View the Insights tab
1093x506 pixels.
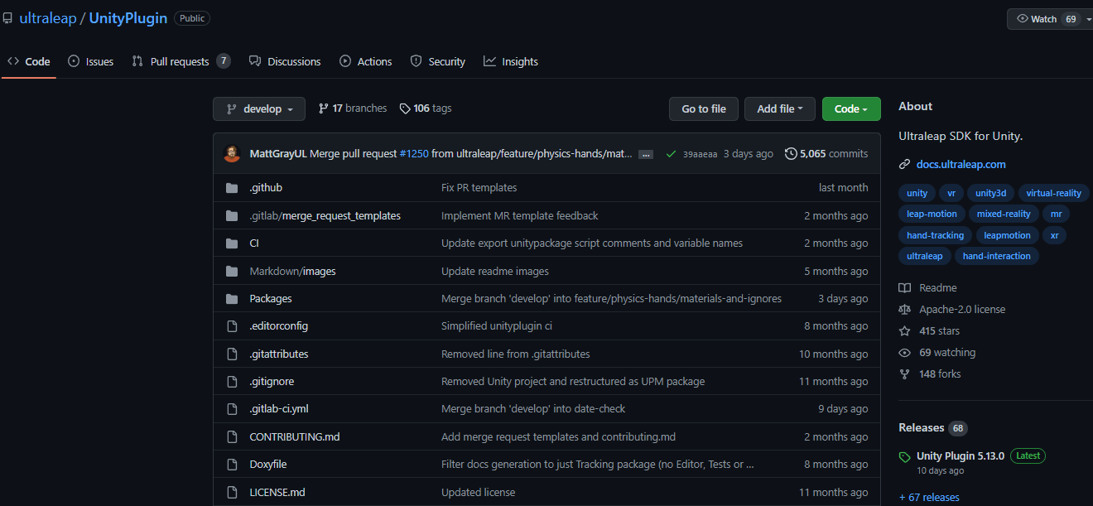511,61
